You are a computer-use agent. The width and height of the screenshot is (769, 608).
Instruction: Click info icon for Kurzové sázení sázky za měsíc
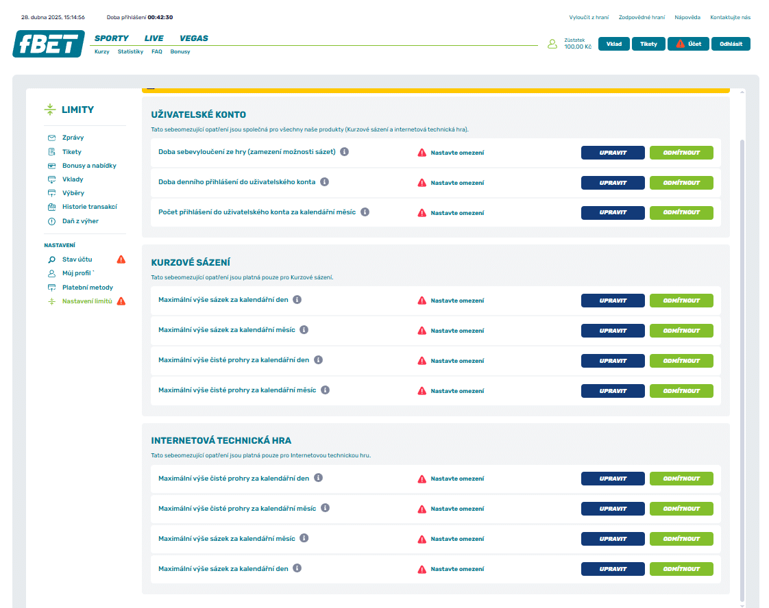[x=304, y=330]
